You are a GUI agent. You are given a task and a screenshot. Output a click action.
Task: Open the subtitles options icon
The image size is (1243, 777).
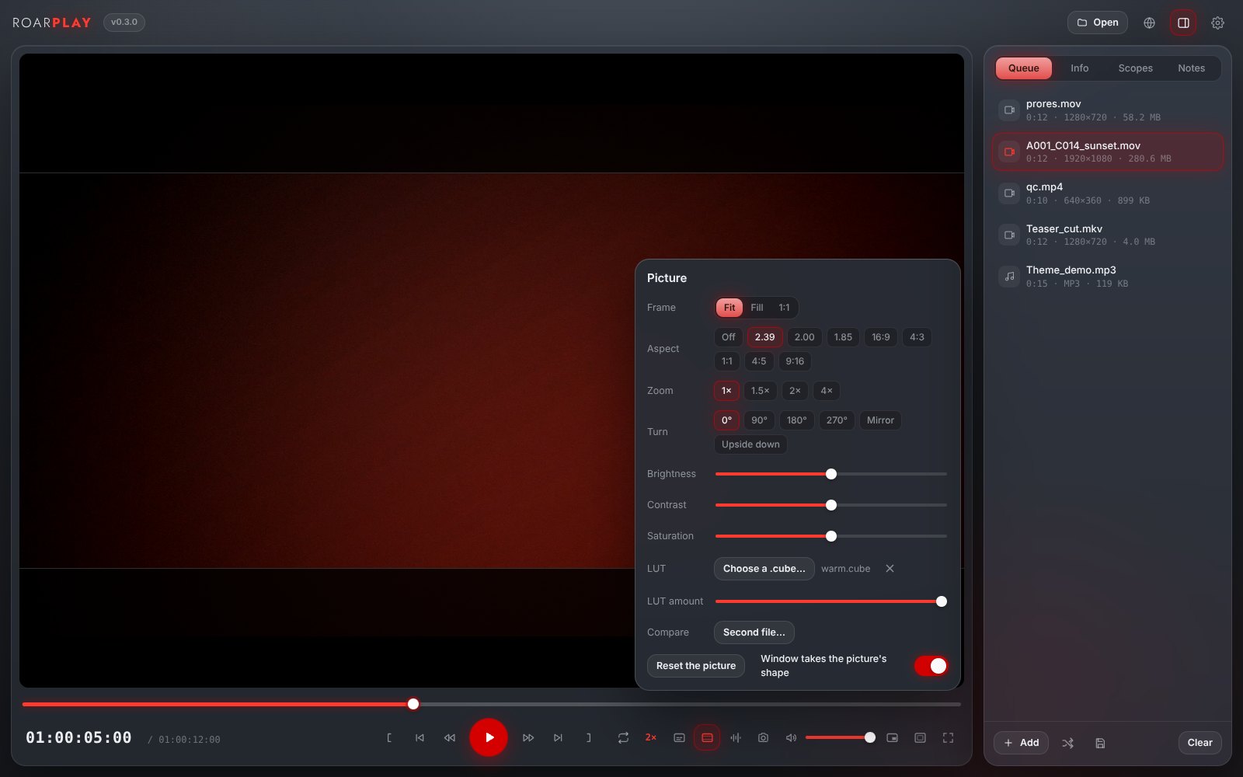tap(679, 737)
